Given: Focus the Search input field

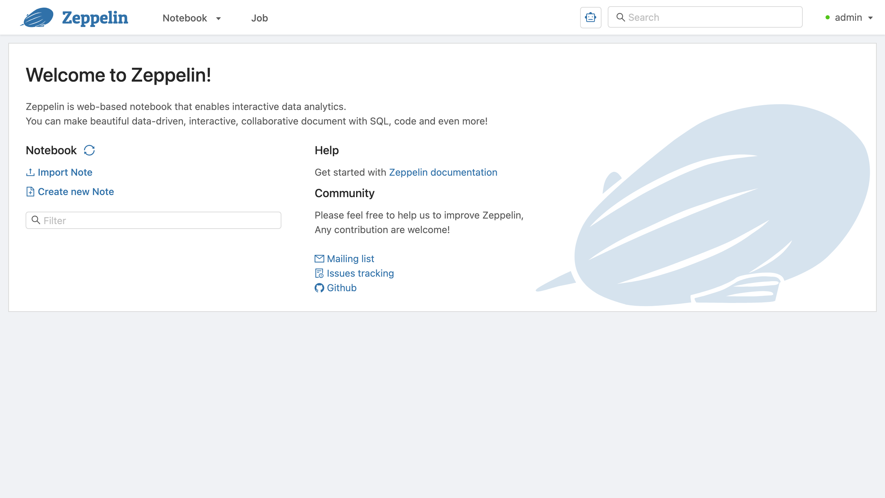Looking at the screenshot, I should click(x=705, y=17).
